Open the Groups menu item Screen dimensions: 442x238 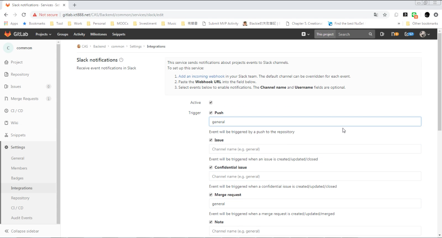tap(63, 34)
